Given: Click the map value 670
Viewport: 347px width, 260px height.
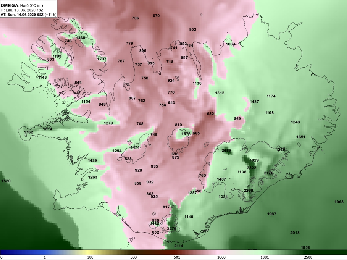Looking at the screenshot, I should pos(156,16).
